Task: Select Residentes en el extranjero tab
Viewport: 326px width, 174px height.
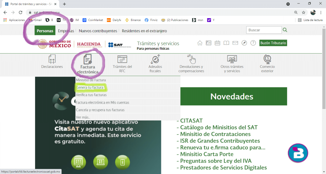Action: pyautogui.click(x=144, y=31)
